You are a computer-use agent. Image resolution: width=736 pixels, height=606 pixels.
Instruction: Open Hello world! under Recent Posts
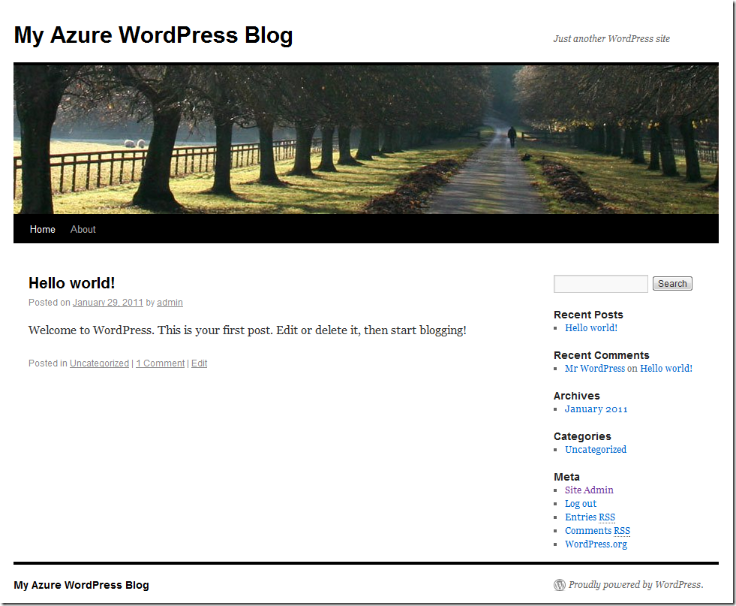point(591,328)
